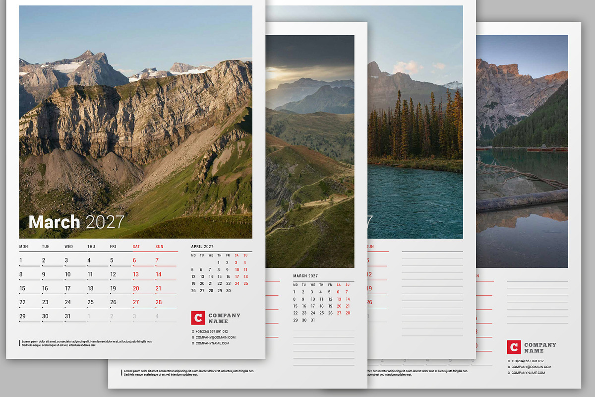Click red date 13 in the front page's large grid

[136, 274]
